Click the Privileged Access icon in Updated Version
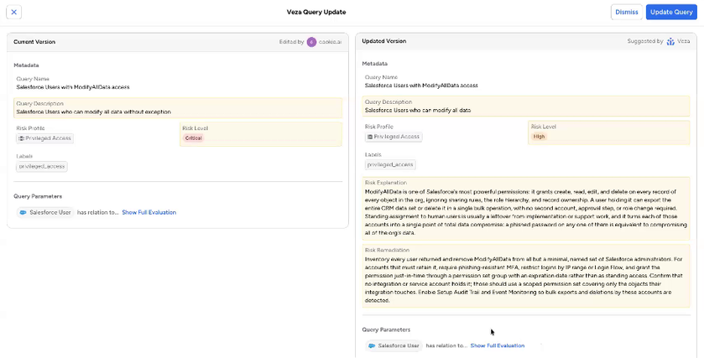 369,137
